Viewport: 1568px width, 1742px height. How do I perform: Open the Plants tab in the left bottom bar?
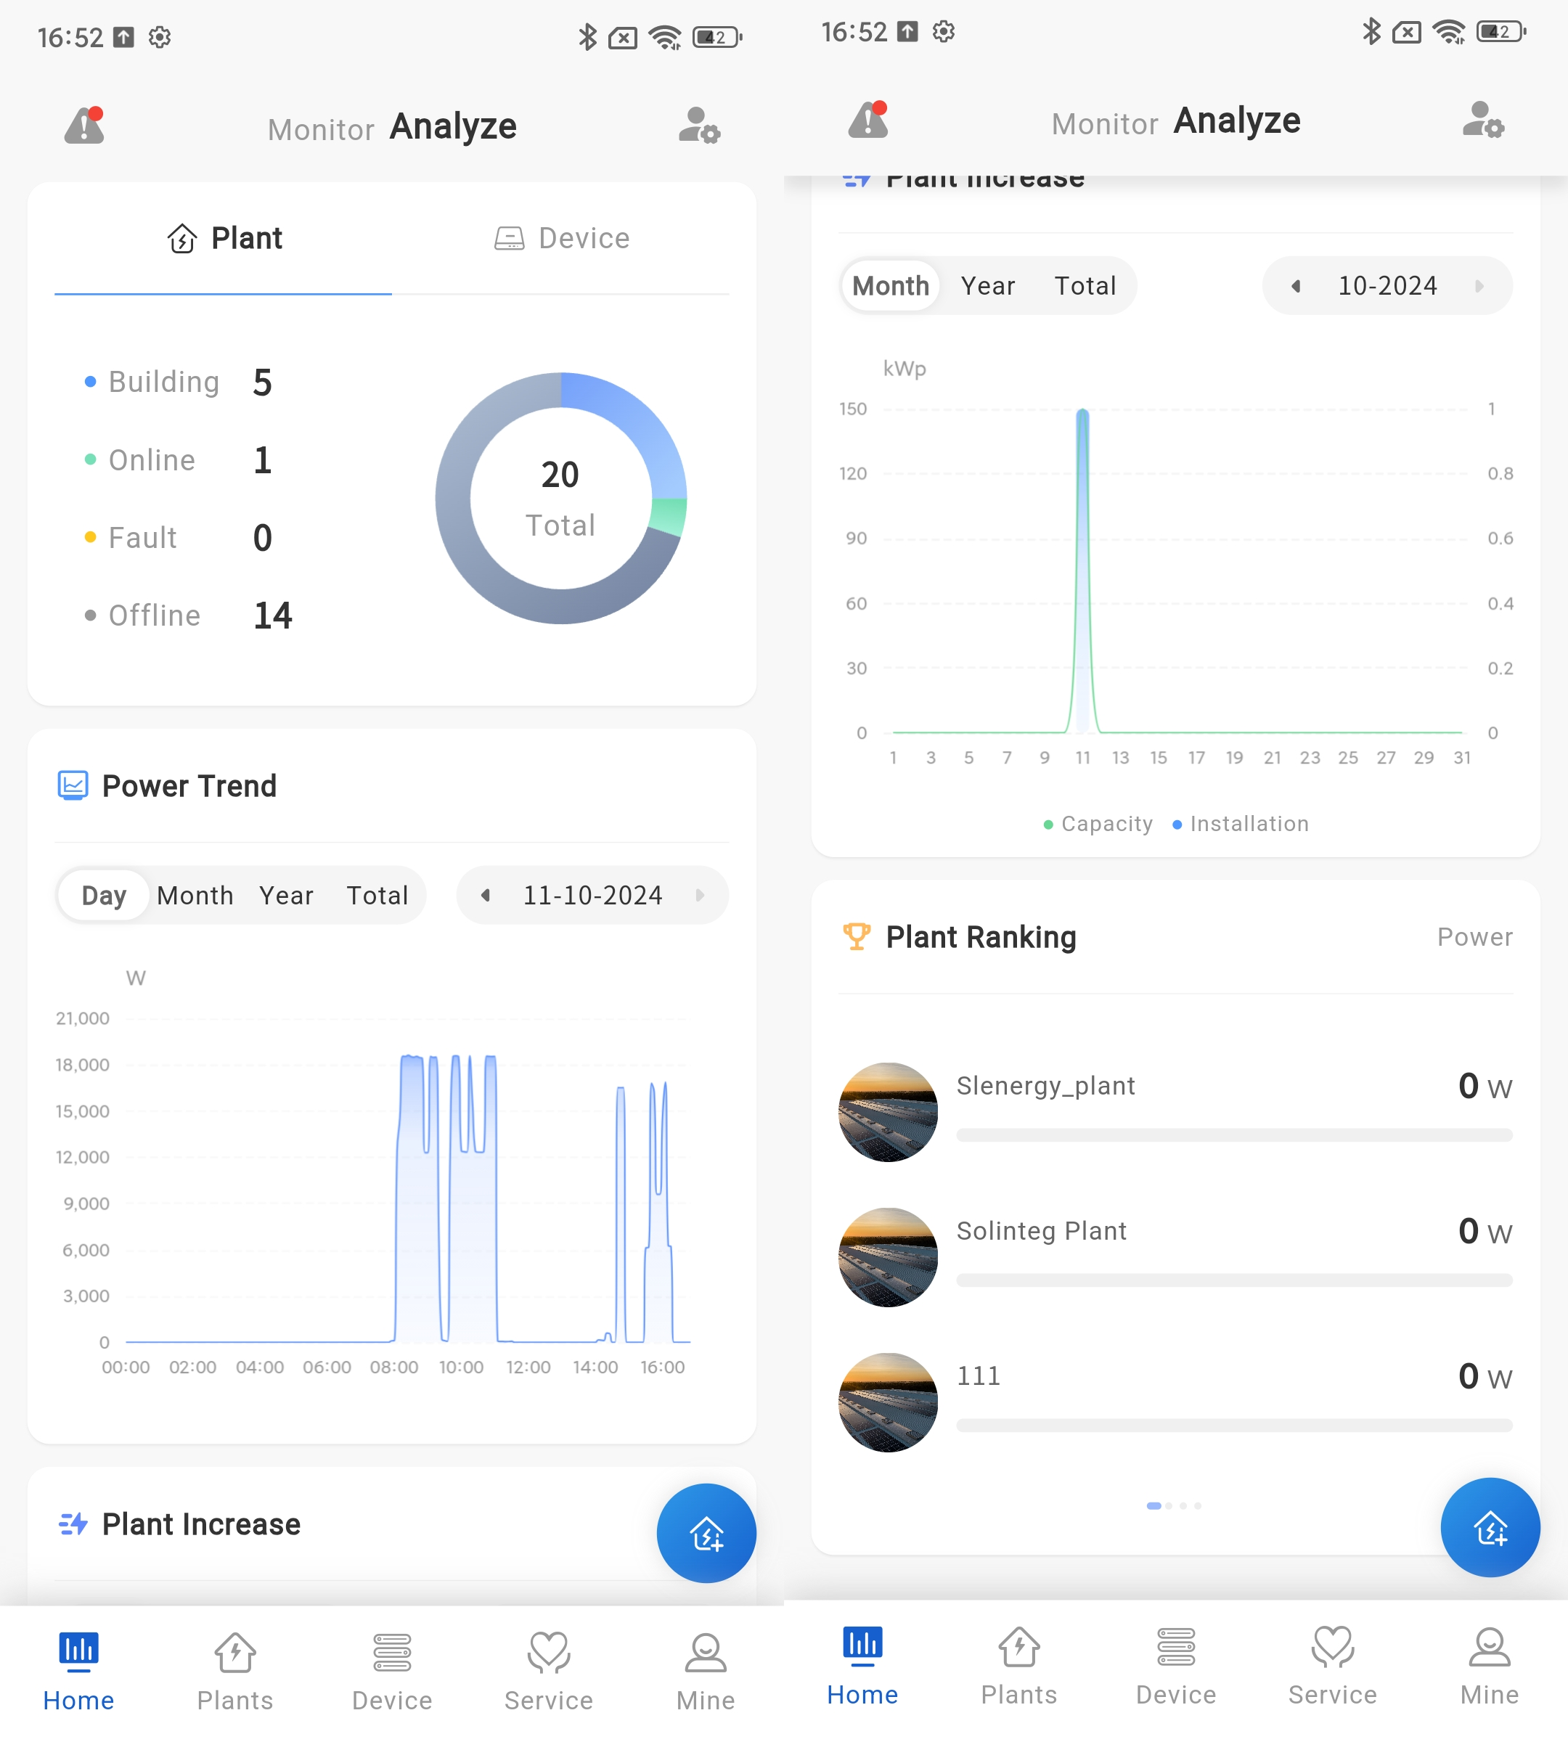(x=234, y=1672)
